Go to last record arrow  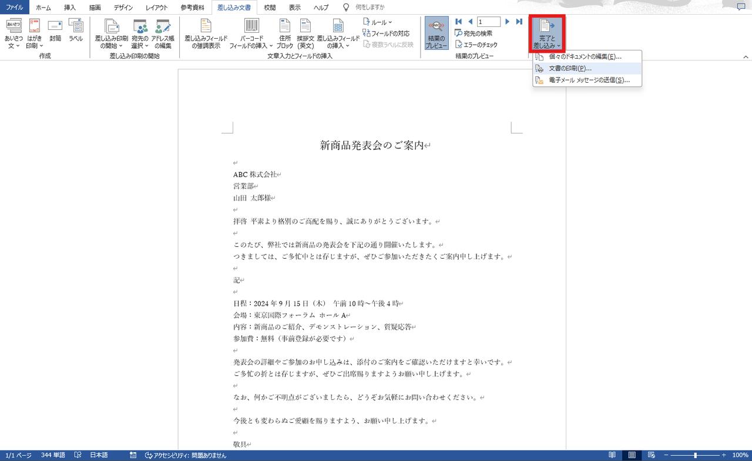click(519, 22)
